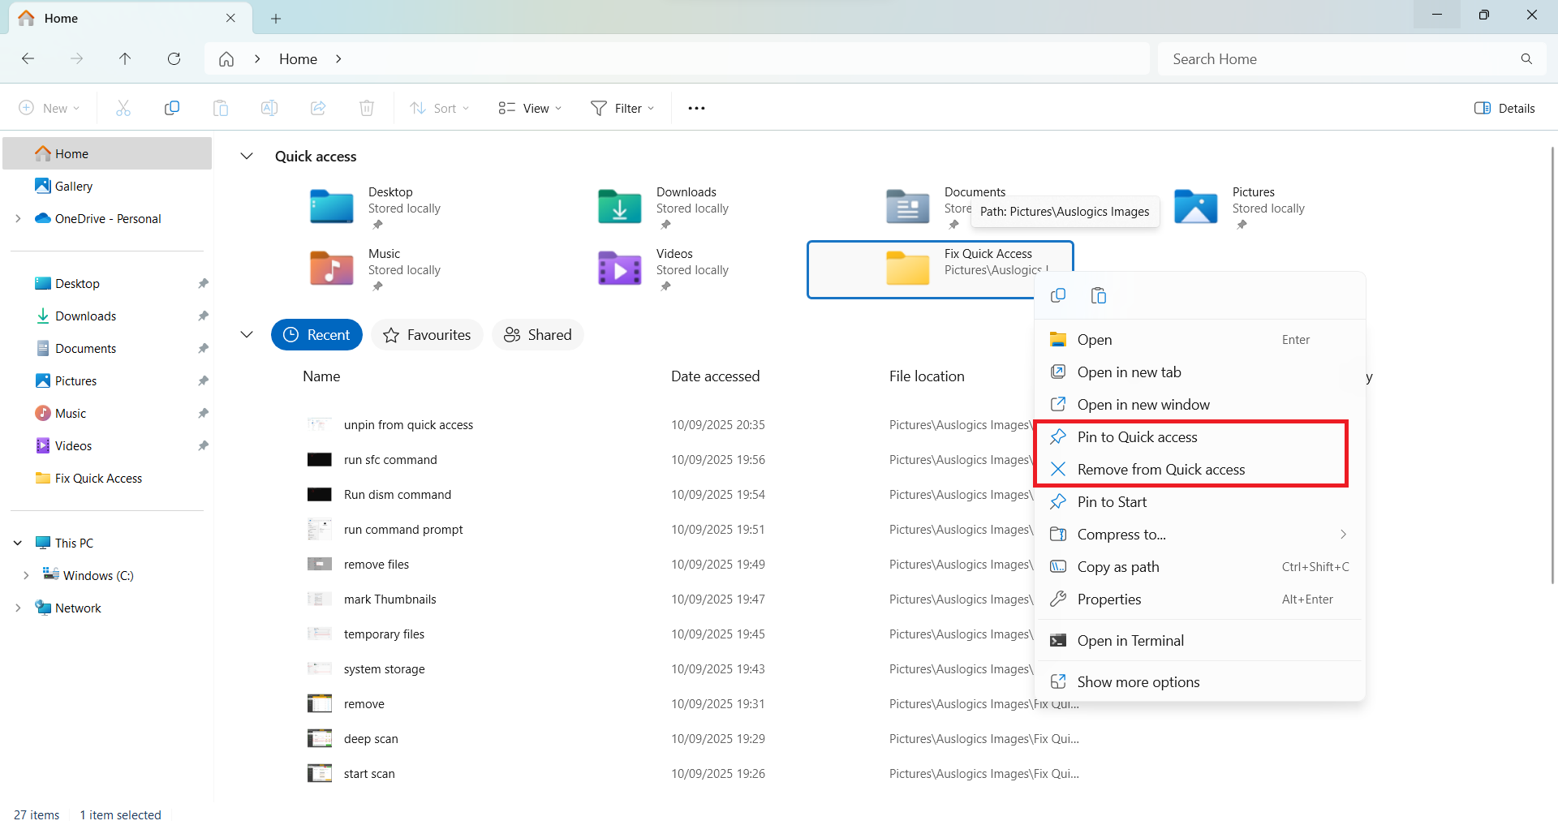The height and width of the screenshot is (825, 1558).
Task: Unpin Downloads from the sidebar
Action: click(x=203, y=316)
